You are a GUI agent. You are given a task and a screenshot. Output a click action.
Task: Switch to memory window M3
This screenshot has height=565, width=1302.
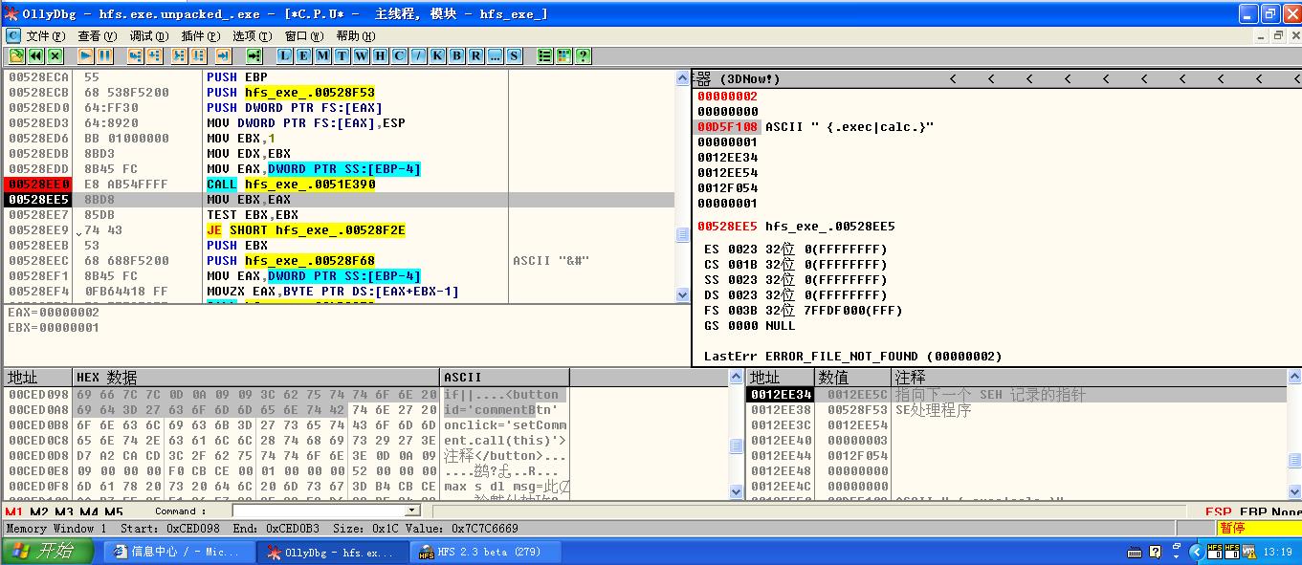pos(64,512)
